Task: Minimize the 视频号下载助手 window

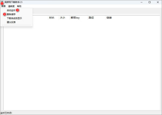Action: pyautogui.click(x=141, y=2)
